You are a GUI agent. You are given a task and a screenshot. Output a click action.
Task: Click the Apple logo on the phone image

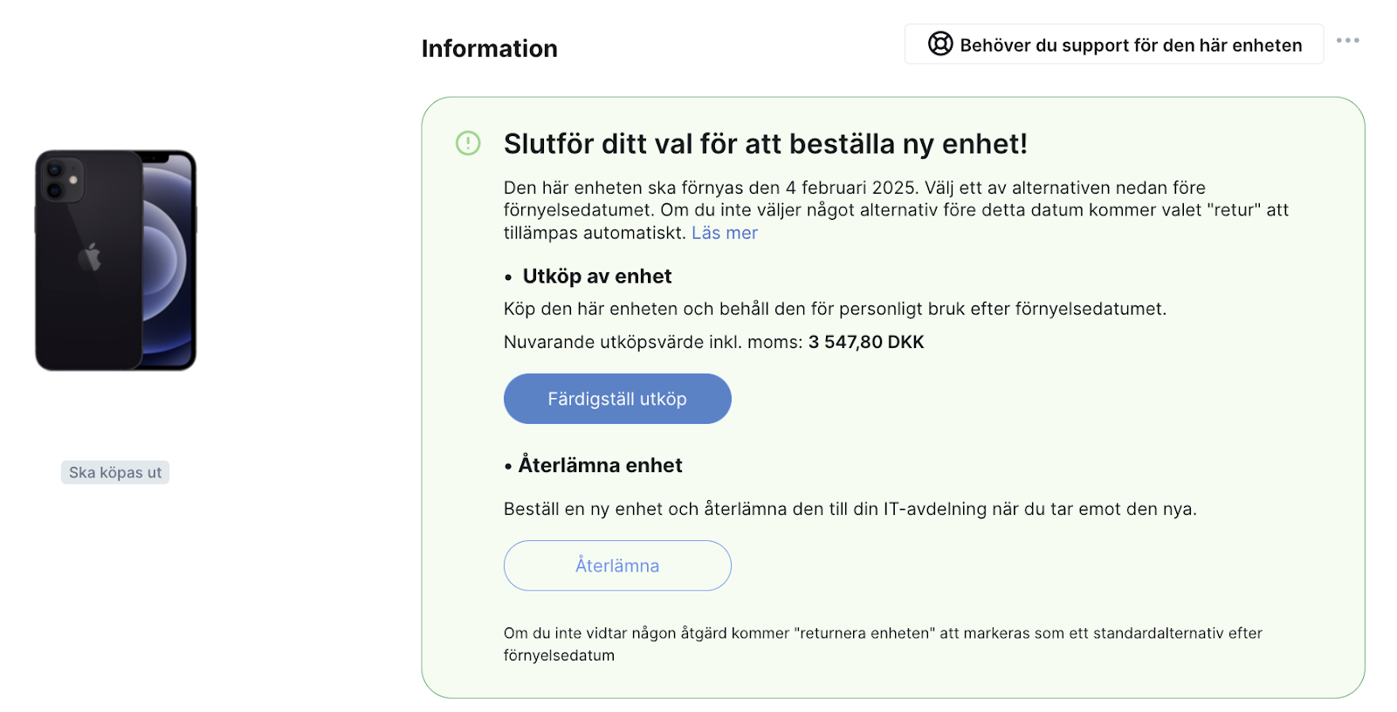90,257
